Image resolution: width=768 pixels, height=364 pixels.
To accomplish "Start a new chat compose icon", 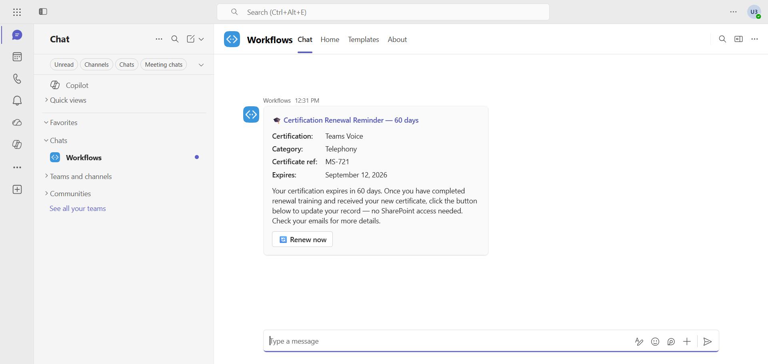I will pyautogui.click(x=190, y=39).
